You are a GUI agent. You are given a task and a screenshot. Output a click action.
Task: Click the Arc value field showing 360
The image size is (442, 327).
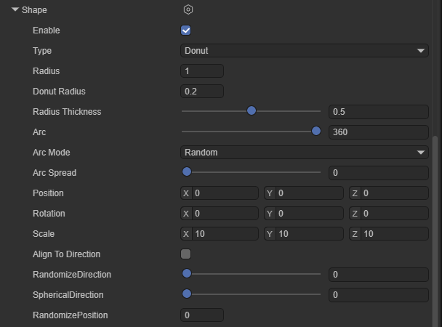378,132
